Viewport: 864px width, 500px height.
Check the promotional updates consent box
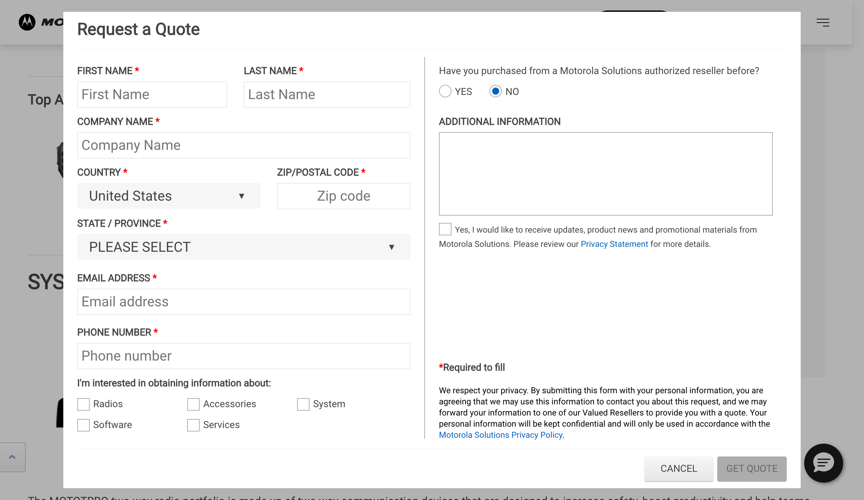445,229
